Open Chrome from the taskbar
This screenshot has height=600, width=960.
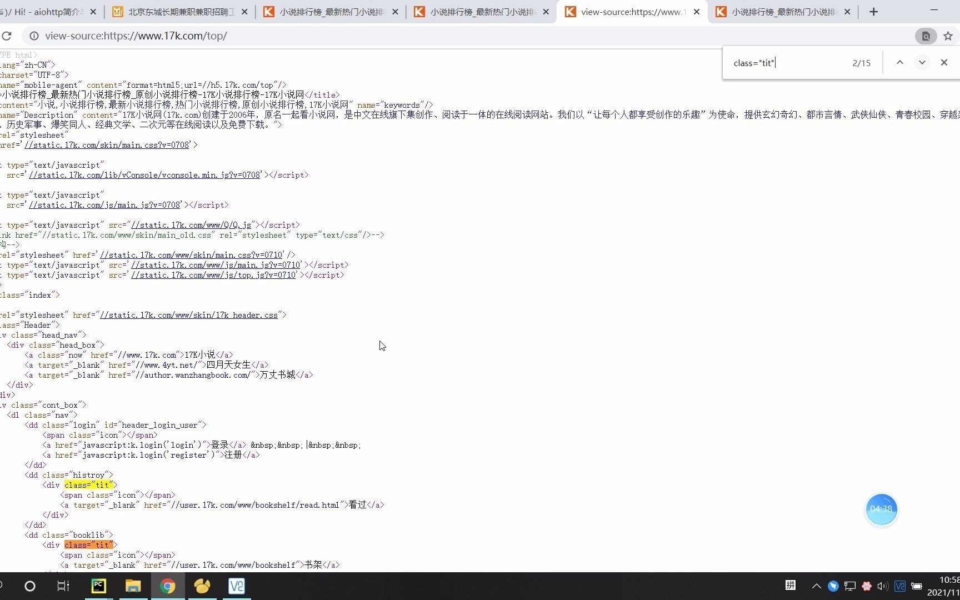pyautogui.click(x=167, y=586)
